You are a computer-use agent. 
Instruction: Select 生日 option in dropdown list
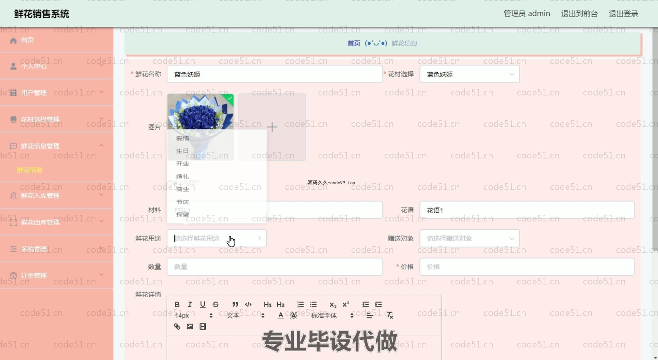click(217, 151)
